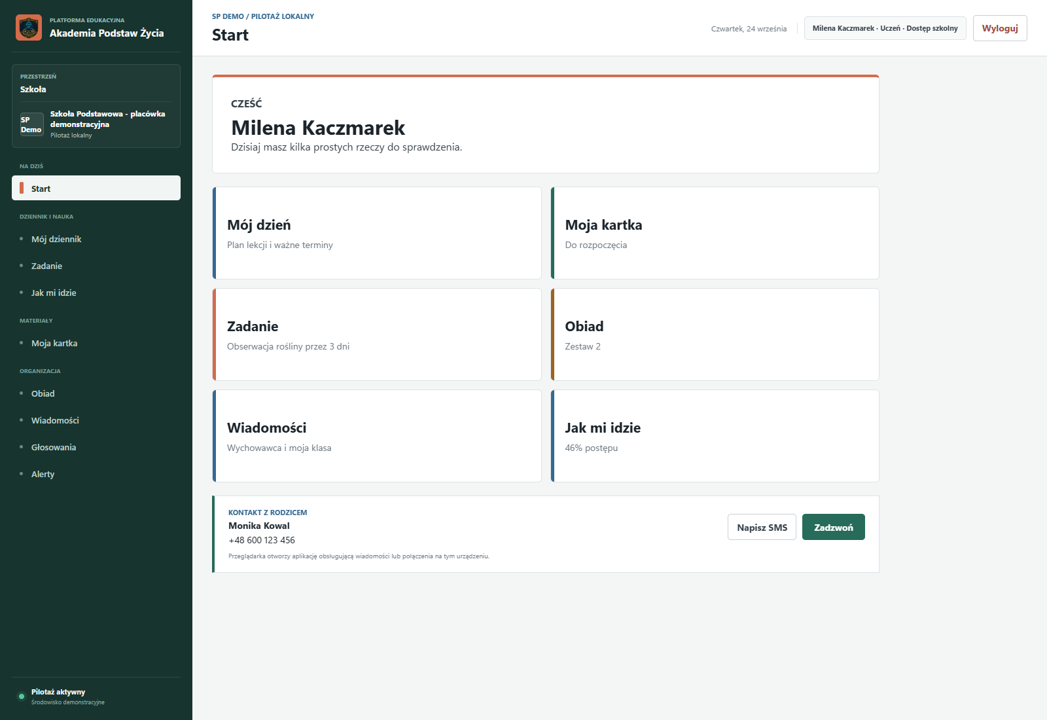Open the Moja kartka card
1047x720 pixels.
coord(715,233)
